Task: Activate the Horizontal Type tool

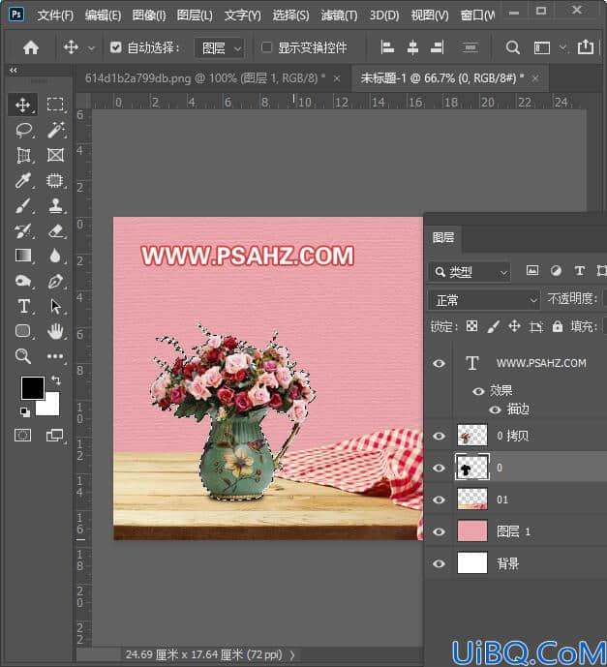Action: (x=23, y=306)
